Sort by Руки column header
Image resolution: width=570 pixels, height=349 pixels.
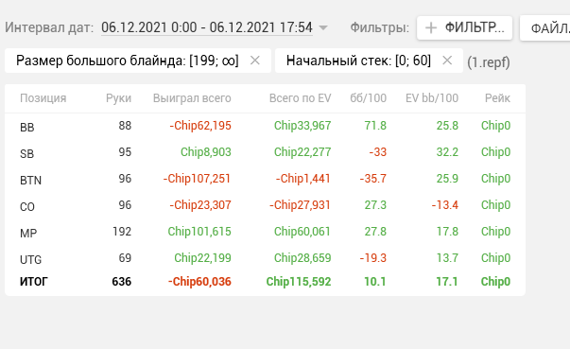pyautogui.click(x=118, y=98)
